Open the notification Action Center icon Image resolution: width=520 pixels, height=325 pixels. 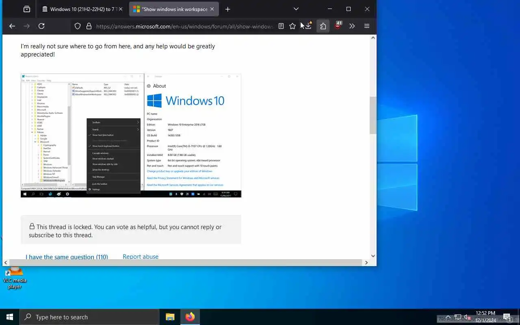pos(507,317)
